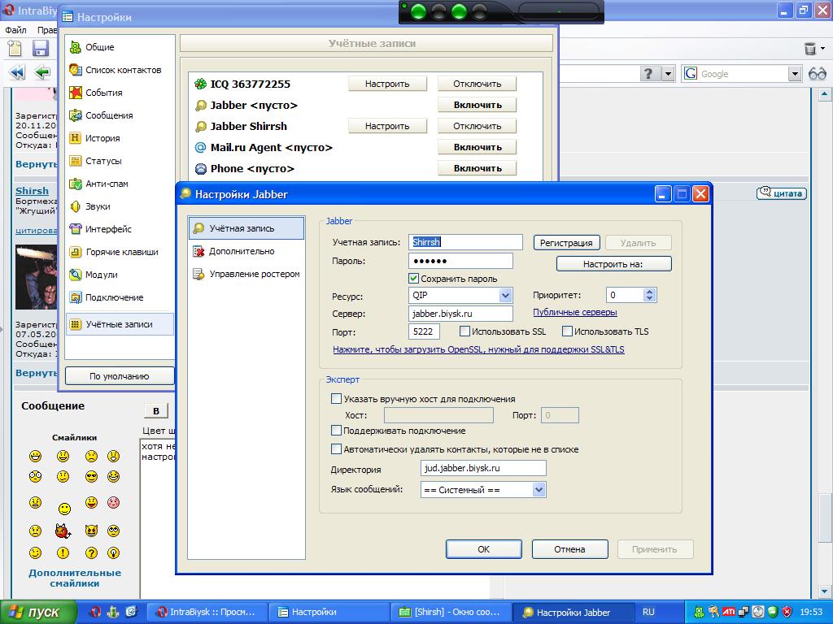Click the devil smiley in the emoticon grid
833x624 pixels.
point(63,531)
